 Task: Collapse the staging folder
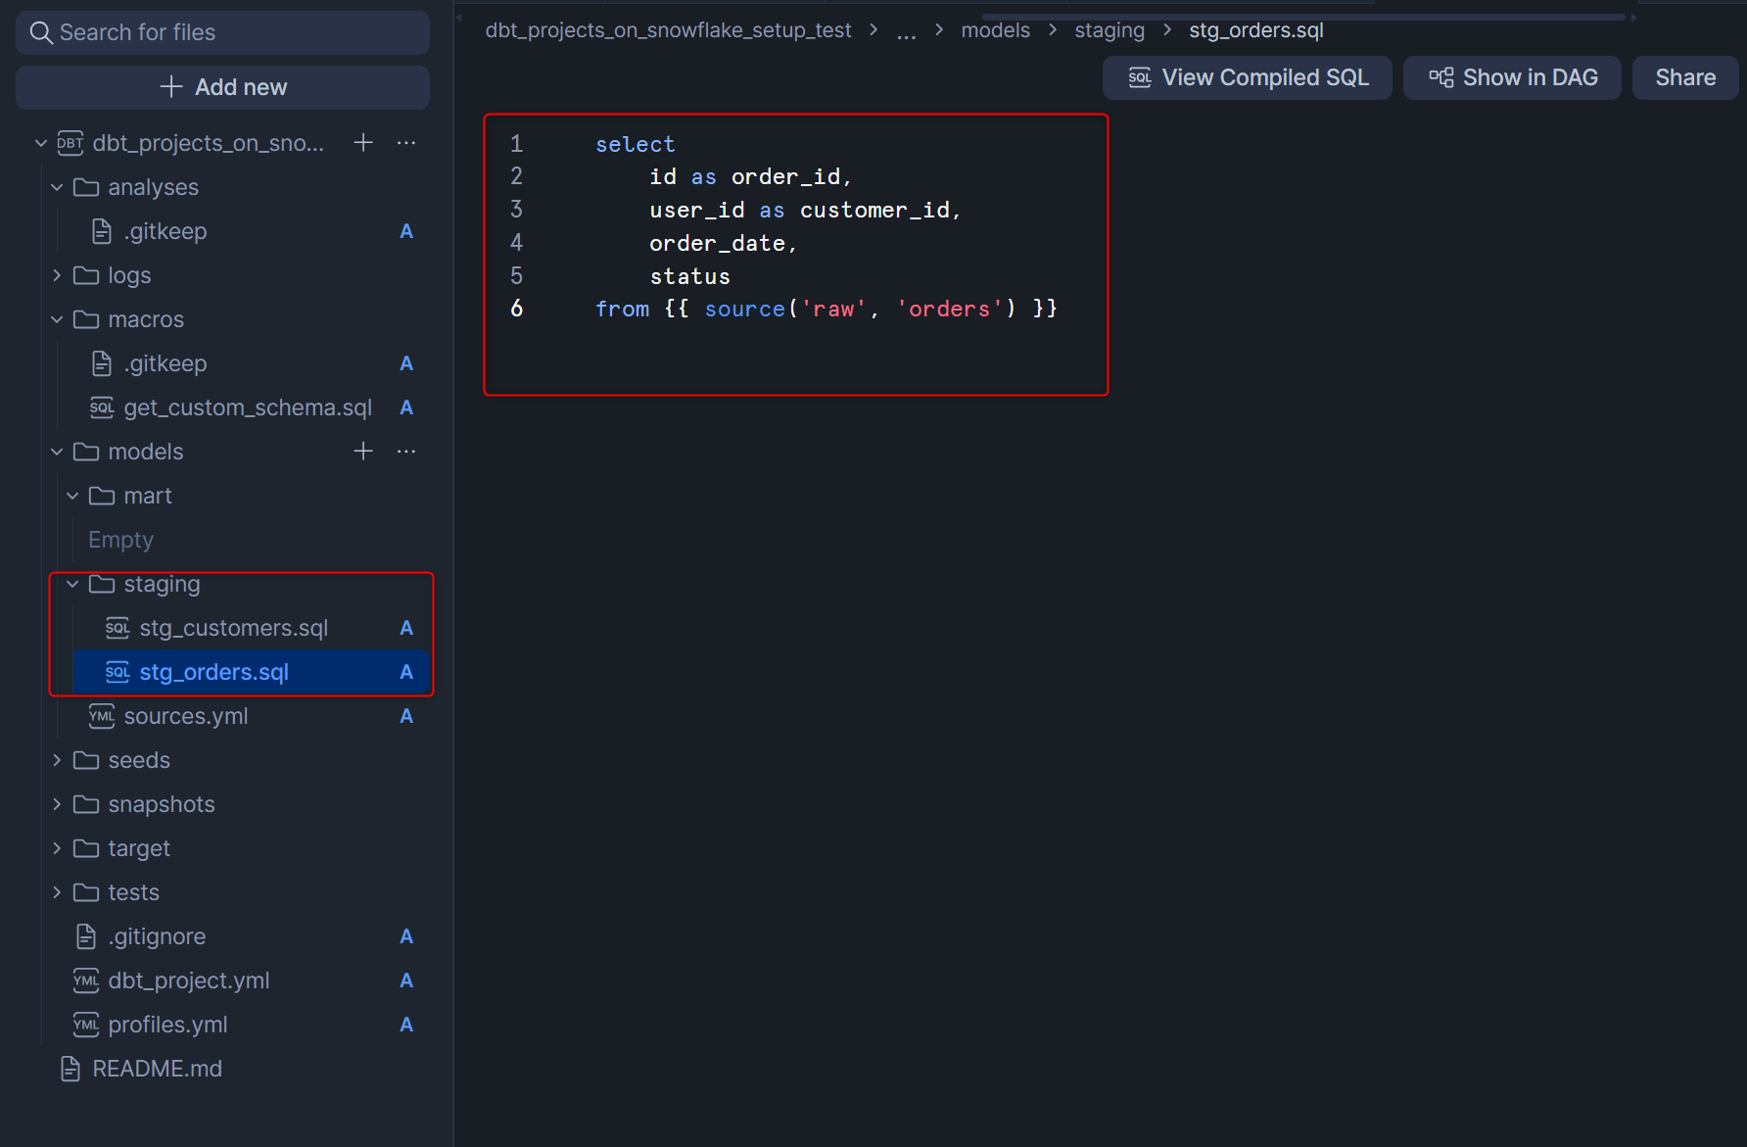72,584
